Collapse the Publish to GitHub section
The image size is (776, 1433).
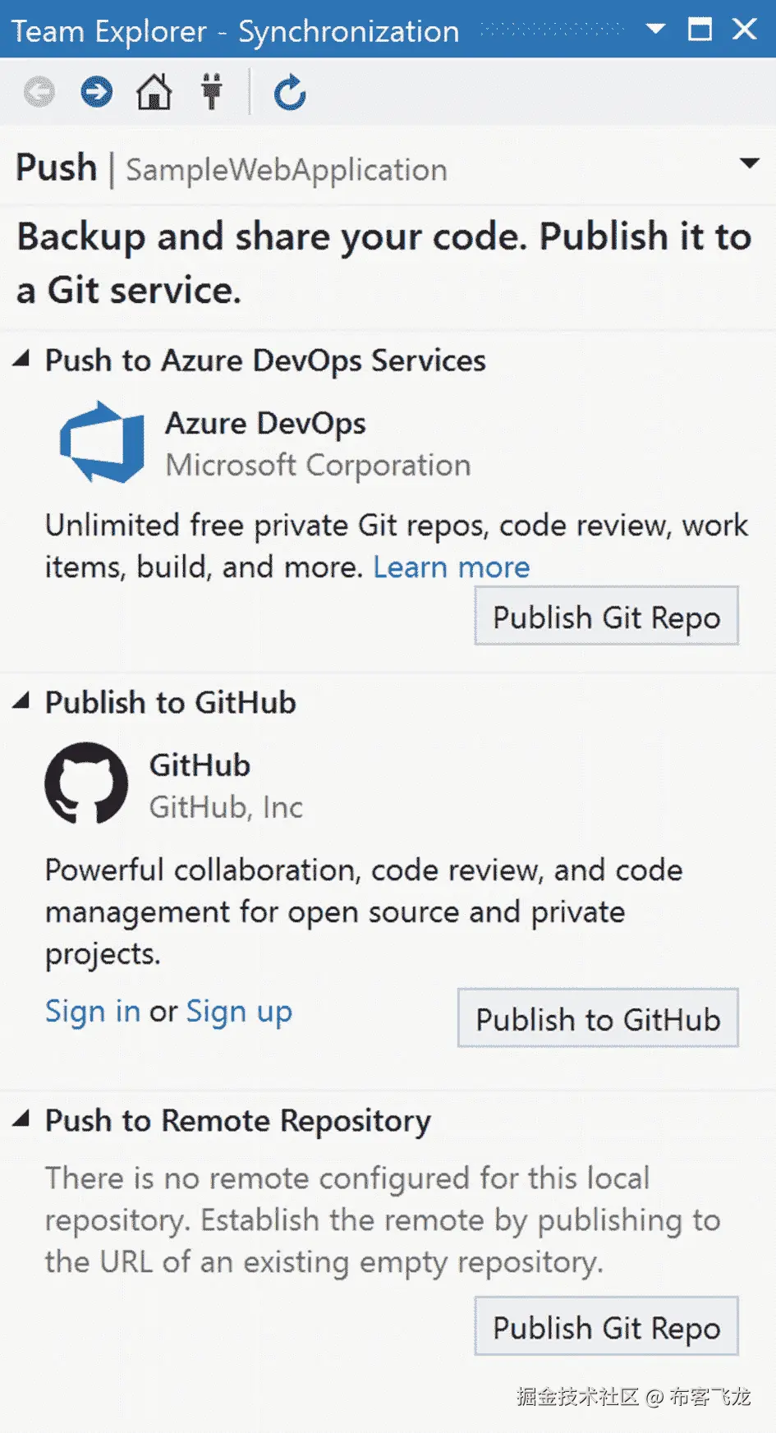(21, 701)
